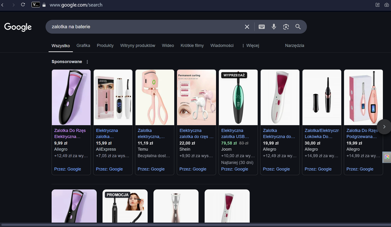Click the 79,58 zł sale price
The image size is (391, 227).
(x=229, y=143)
